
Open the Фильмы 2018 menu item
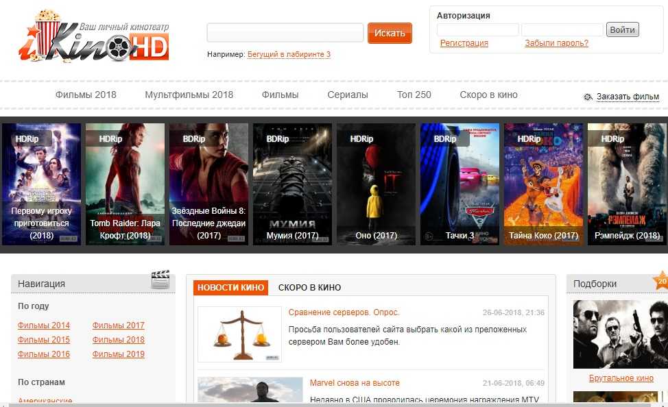(x=86, y=95)
